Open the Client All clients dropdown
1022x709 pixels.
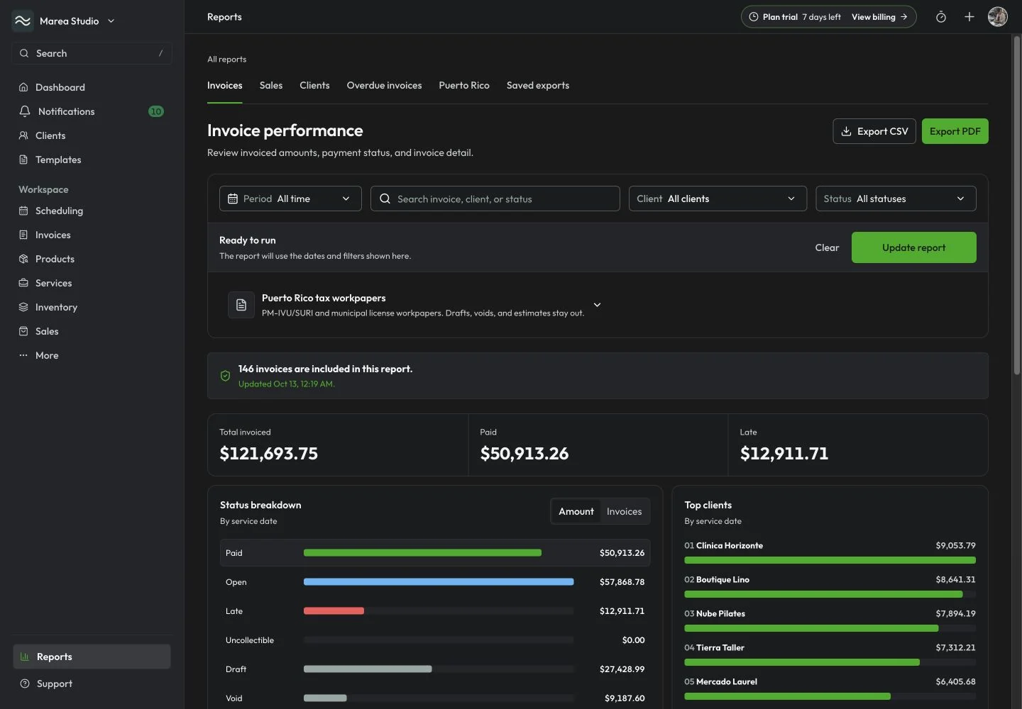click(718, 199)
